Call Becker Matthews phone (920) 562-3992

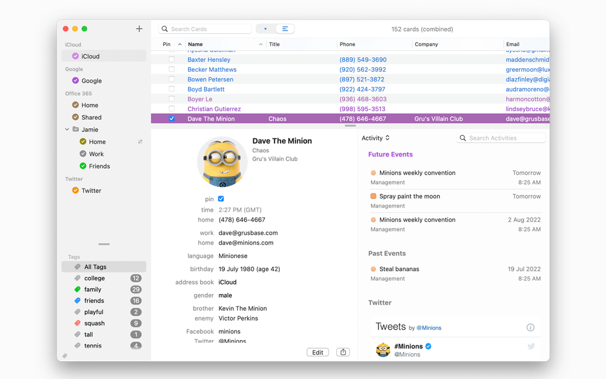pos(363,70)
